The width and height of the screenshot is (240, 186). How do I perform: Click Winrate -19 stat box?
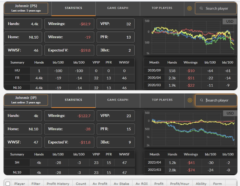pos(69,37)
